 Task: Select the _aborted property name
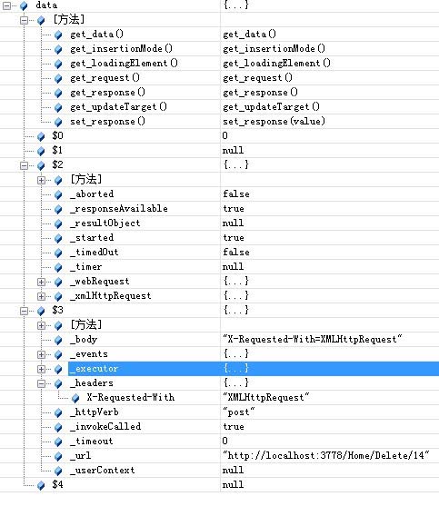(92, 194)
